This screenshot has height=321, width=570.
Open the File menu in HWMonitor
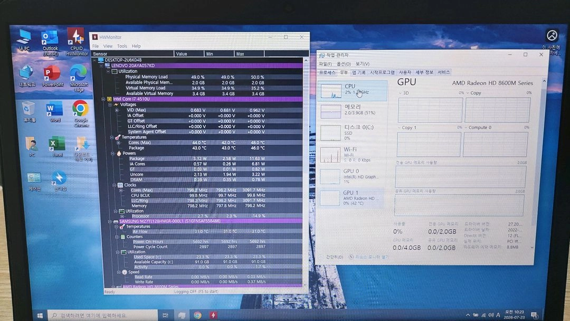point(95,46)
